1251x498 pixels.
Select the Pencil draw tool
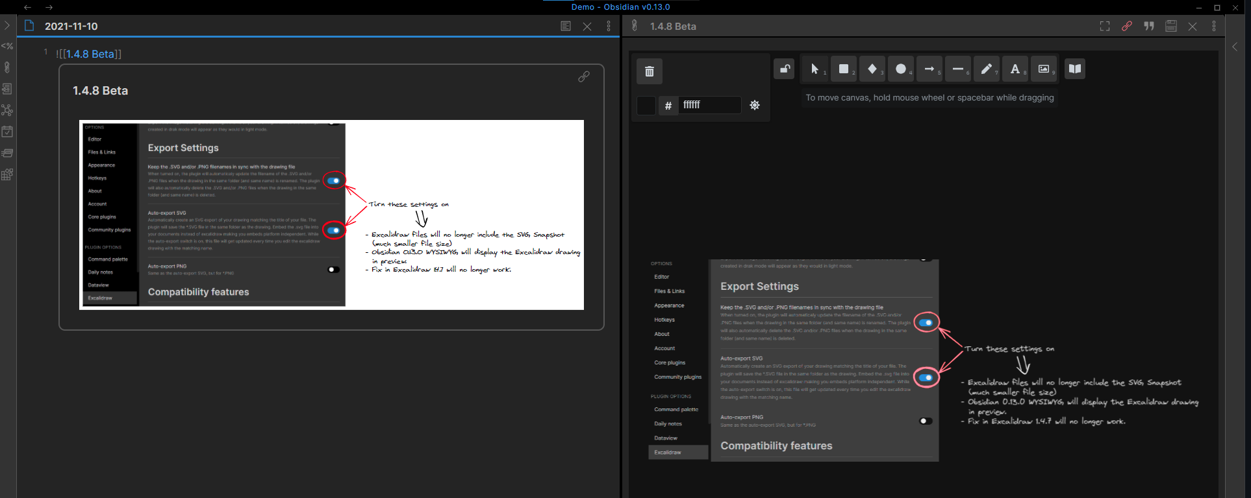coord(987,69)
